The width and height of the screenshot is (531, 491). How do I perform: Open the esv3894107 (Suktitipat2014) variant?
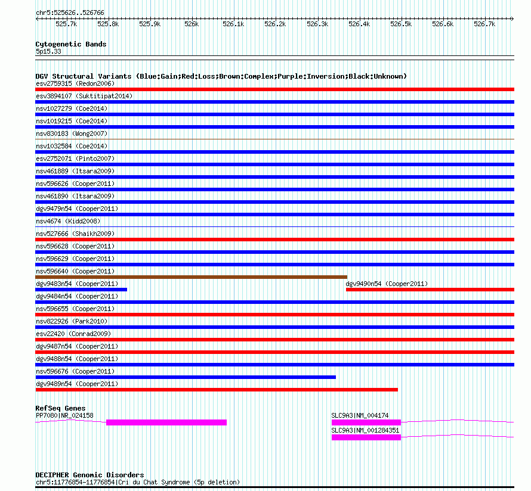tap(84, 96)
